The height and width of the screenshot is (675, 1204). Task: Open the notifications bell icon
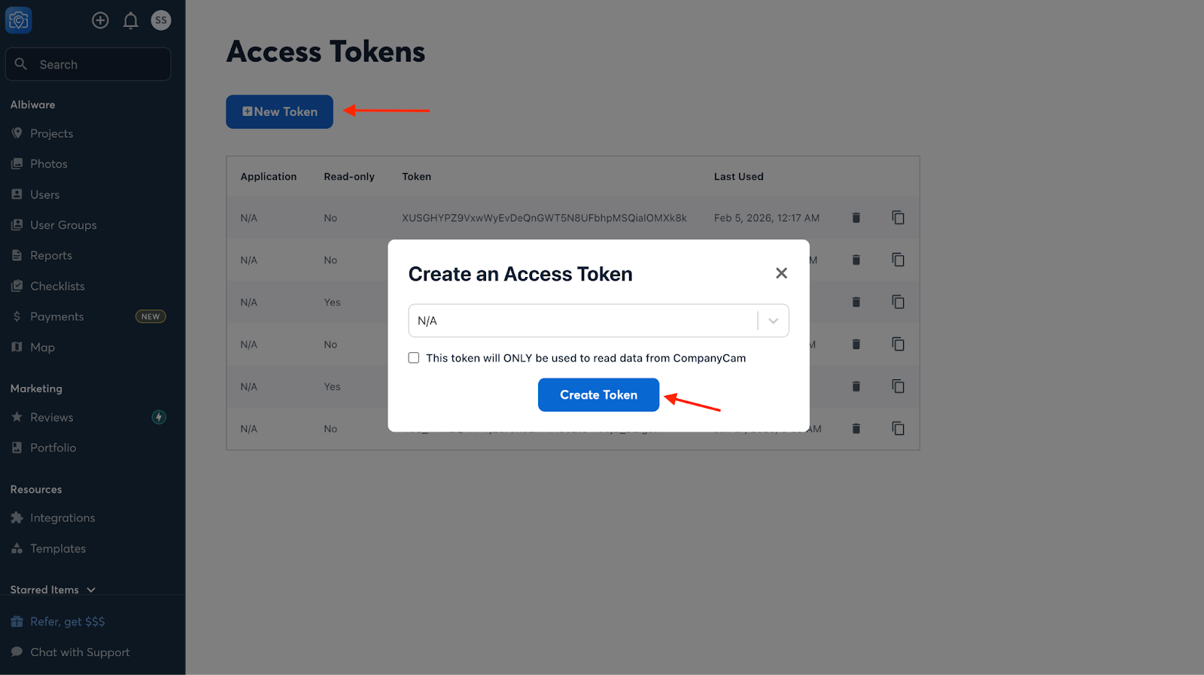[x=130, y=20]
